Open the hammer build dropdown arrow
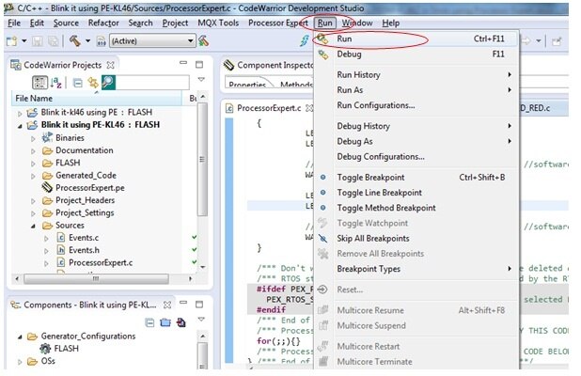The width and height of the screenshot is (581, 376). pyautogui.click(x=87, y=40)
